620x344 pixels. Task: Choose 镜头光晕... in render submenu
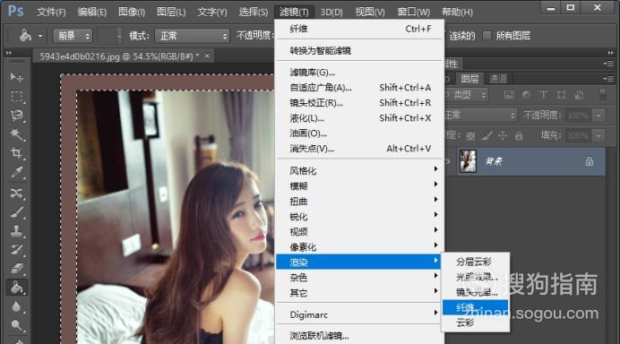click(x=475, y=292)
